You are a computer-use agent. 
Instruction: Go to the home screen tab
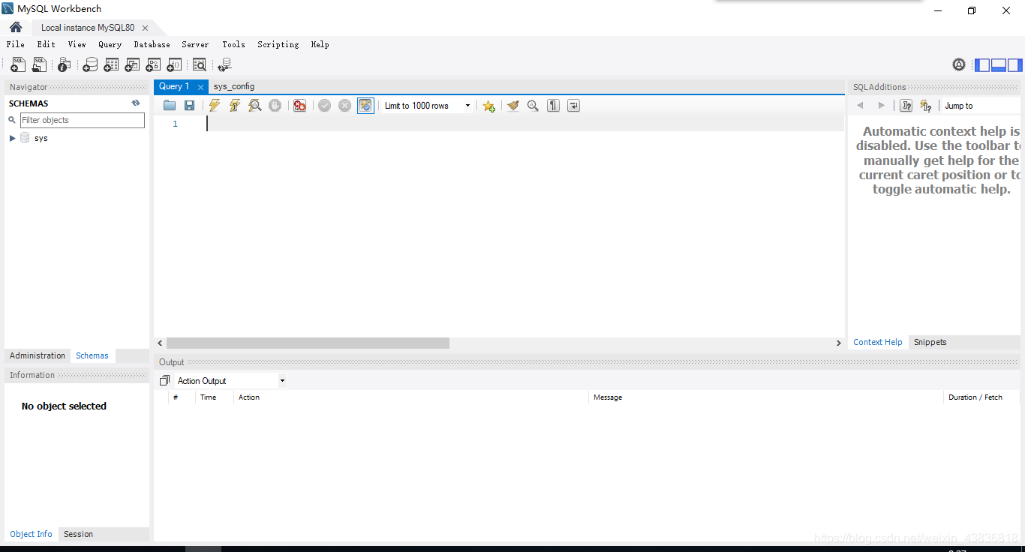(16, 28)
